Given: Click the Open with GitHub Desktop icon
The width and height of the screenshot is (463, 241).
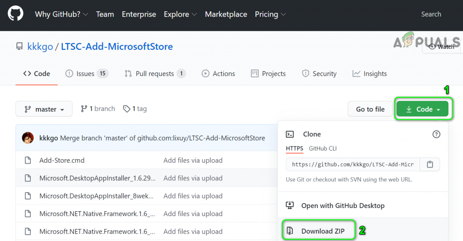Looking at the screenshot, I should pos(290,206).
